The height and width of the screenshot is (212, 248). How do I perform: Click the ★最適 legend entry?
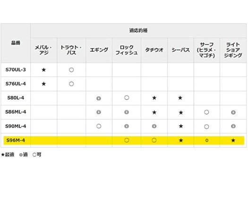coord(8,155)
